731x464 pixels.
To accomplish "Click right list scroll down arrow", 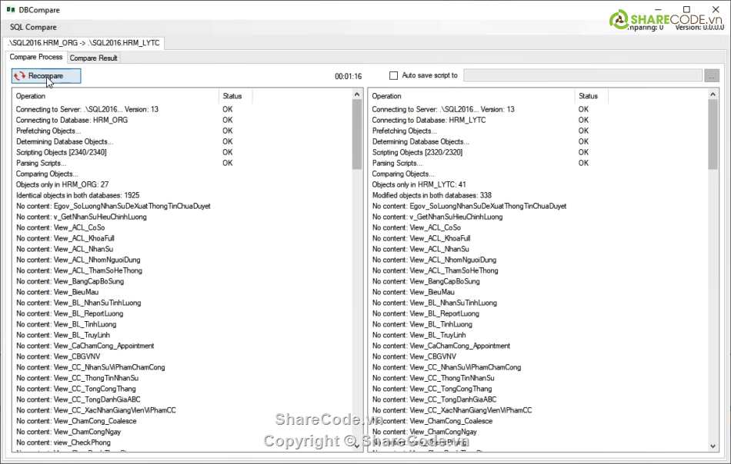I will 713,446.
